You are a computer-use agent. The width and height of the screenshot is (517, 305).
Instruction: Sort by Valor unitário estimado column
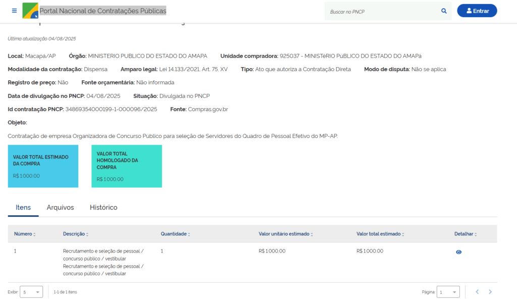(x=312, y=234)
